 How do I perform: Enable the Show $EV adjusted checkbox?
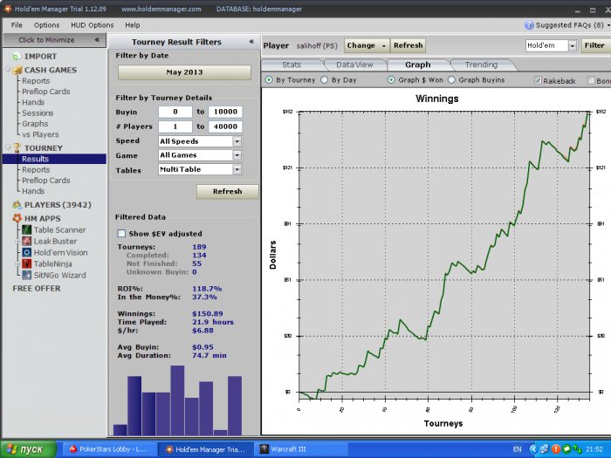click(121, 234)
